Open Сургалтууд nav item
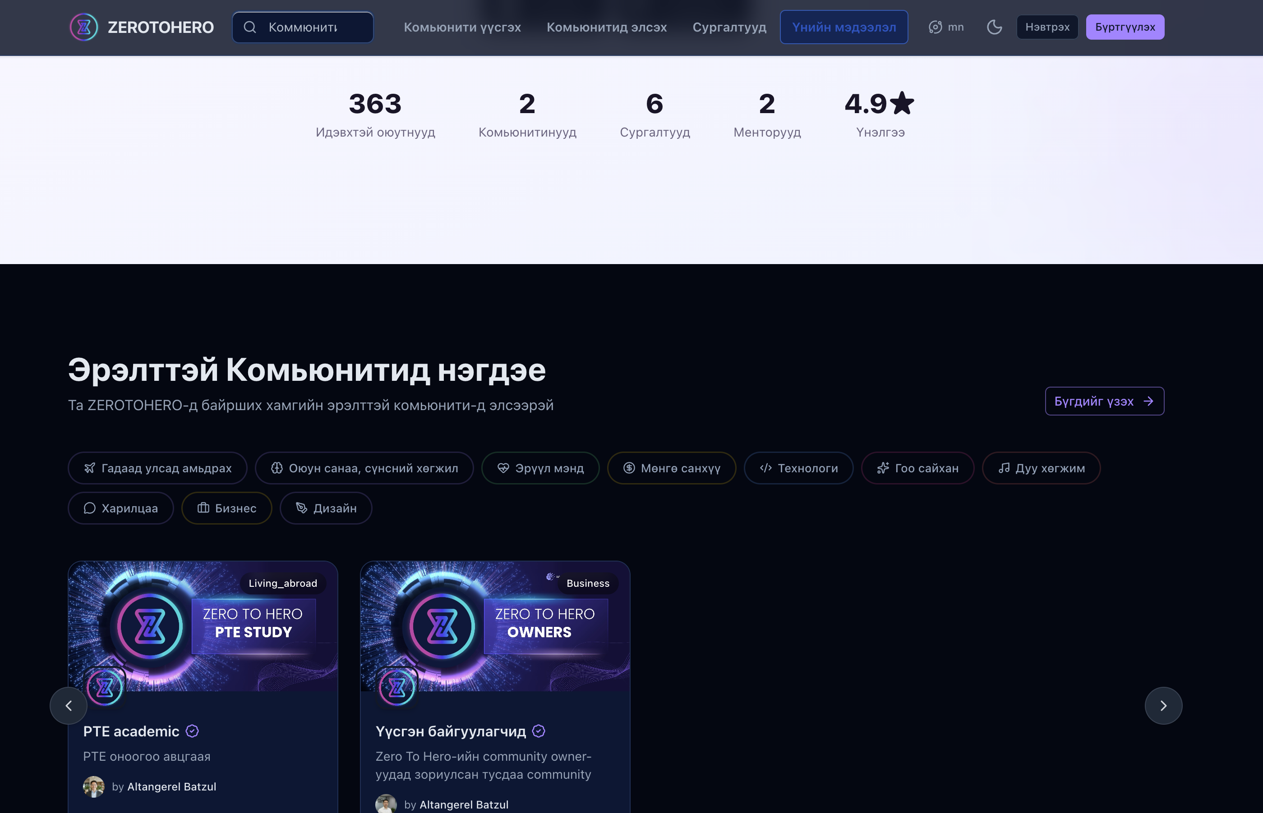The height and width of the screenshot is (813, 1263). click(729, 27)
